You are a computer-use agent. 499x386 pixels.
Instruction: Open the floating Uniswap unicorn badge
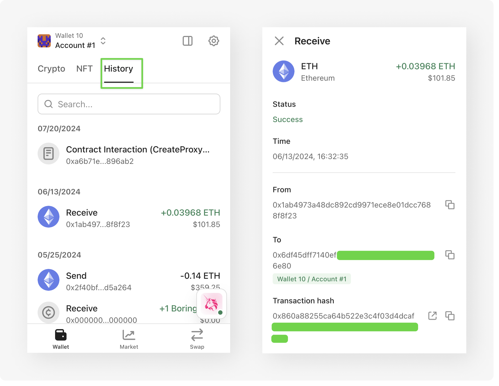(x=212, y=304)
